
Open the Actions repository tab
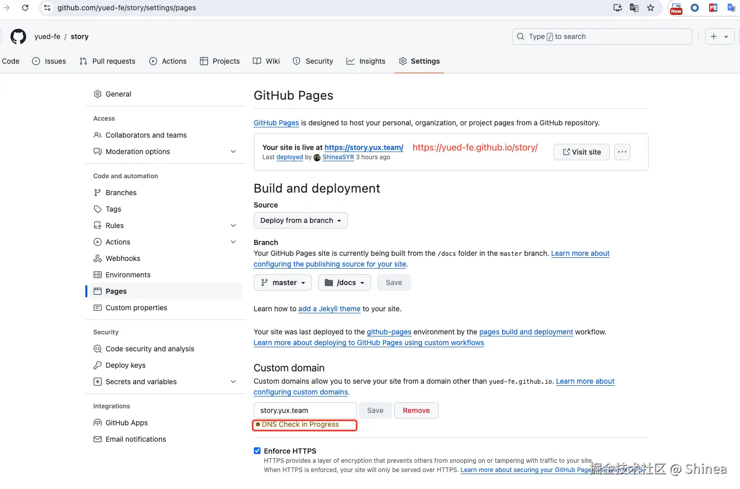click(x=168, y=61)
